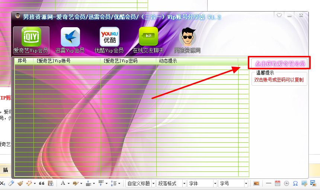Click the Word image transfer icon

click(313, 183)
